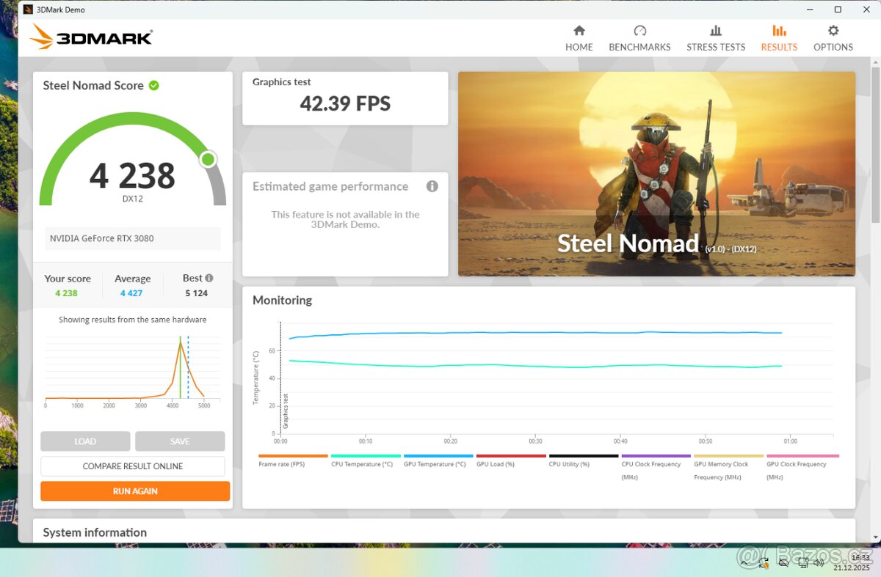Open the Stress Tests section
The height and width of the screenshot is (577, 881).
(715, 37)
